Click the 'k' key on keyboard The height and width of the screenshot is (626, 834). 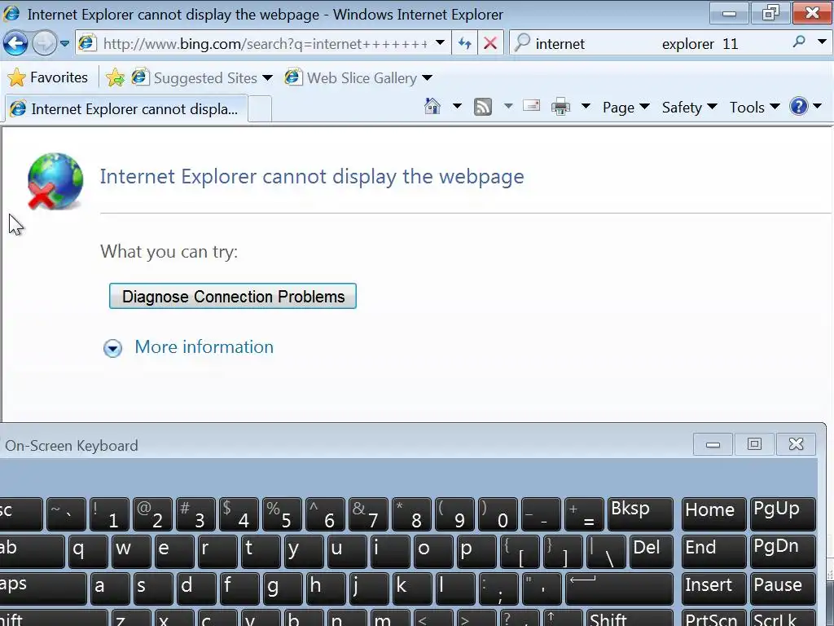click(411, 589)
